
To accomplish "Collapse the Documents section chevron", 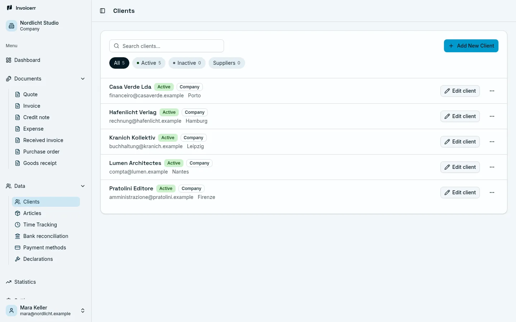I will pyautogui.click(x=83, y=79).
